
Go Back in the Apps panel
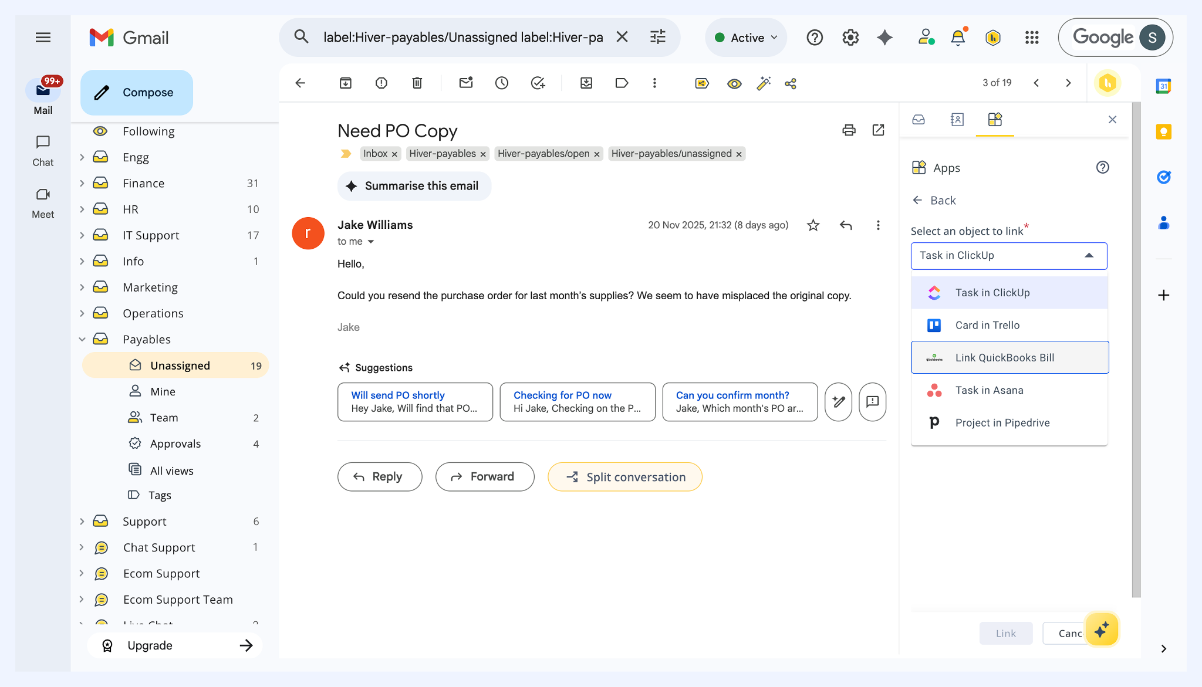click(935, 201)
